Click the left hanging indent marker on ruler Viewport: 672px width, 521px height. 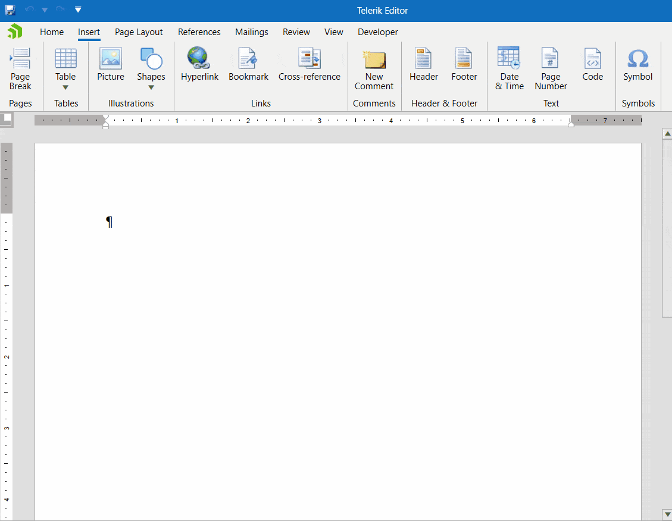[x=106, y=125]
